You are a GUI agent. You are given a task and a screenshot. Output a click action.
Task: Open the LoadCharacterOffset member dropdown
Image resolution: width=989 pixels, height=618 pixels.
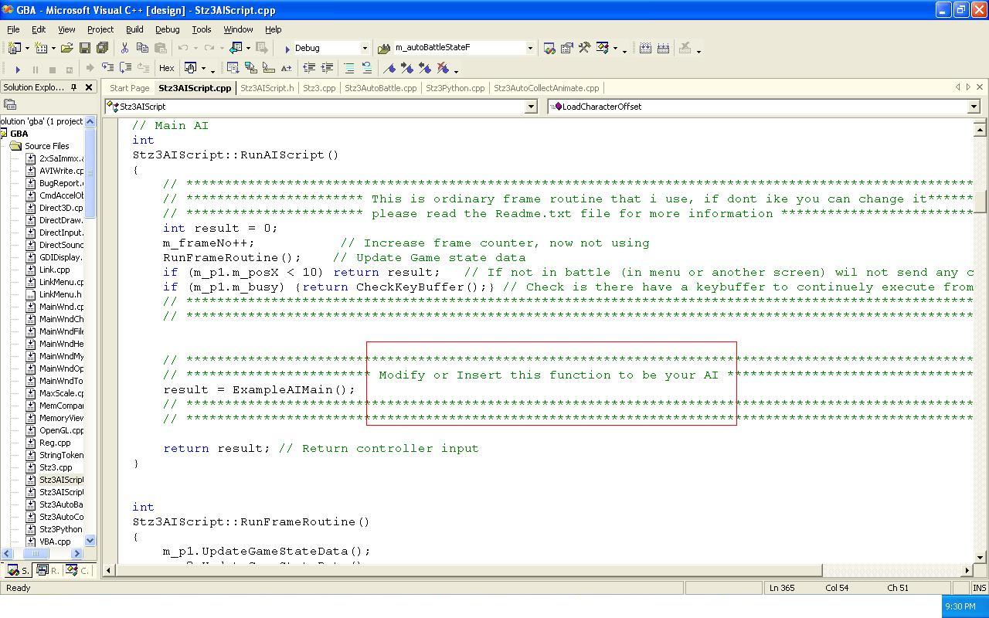(x=974, y=107)
